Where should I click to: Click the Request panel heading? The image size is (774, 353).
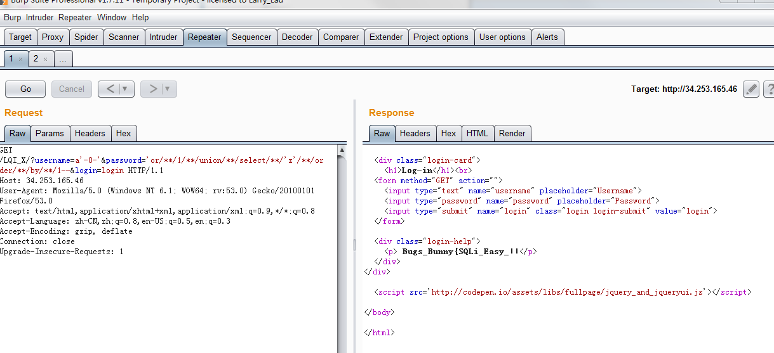pos(23,113)
